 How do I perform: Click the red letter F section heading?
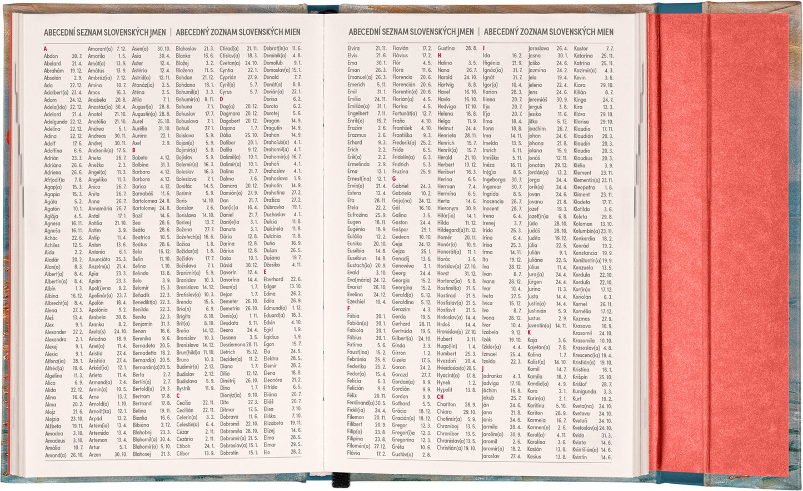[349, 309]
